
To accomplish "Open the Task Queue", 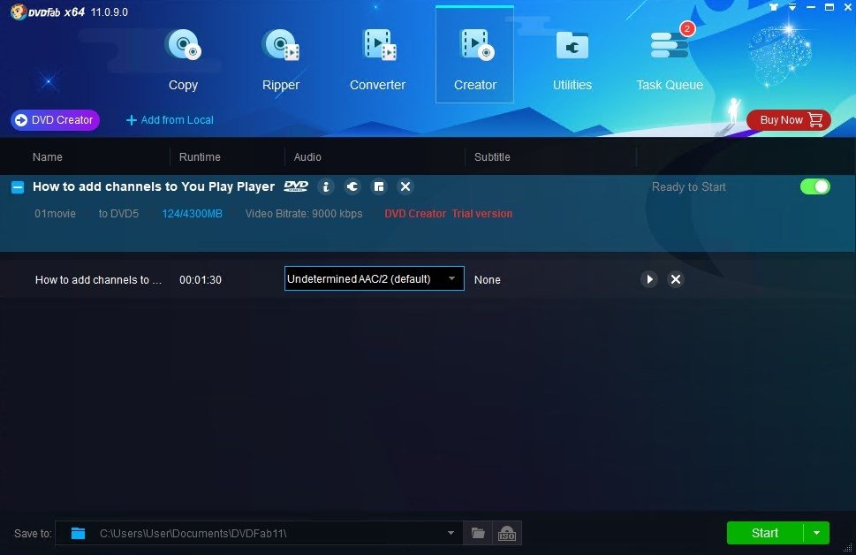I will coord(670,60).
